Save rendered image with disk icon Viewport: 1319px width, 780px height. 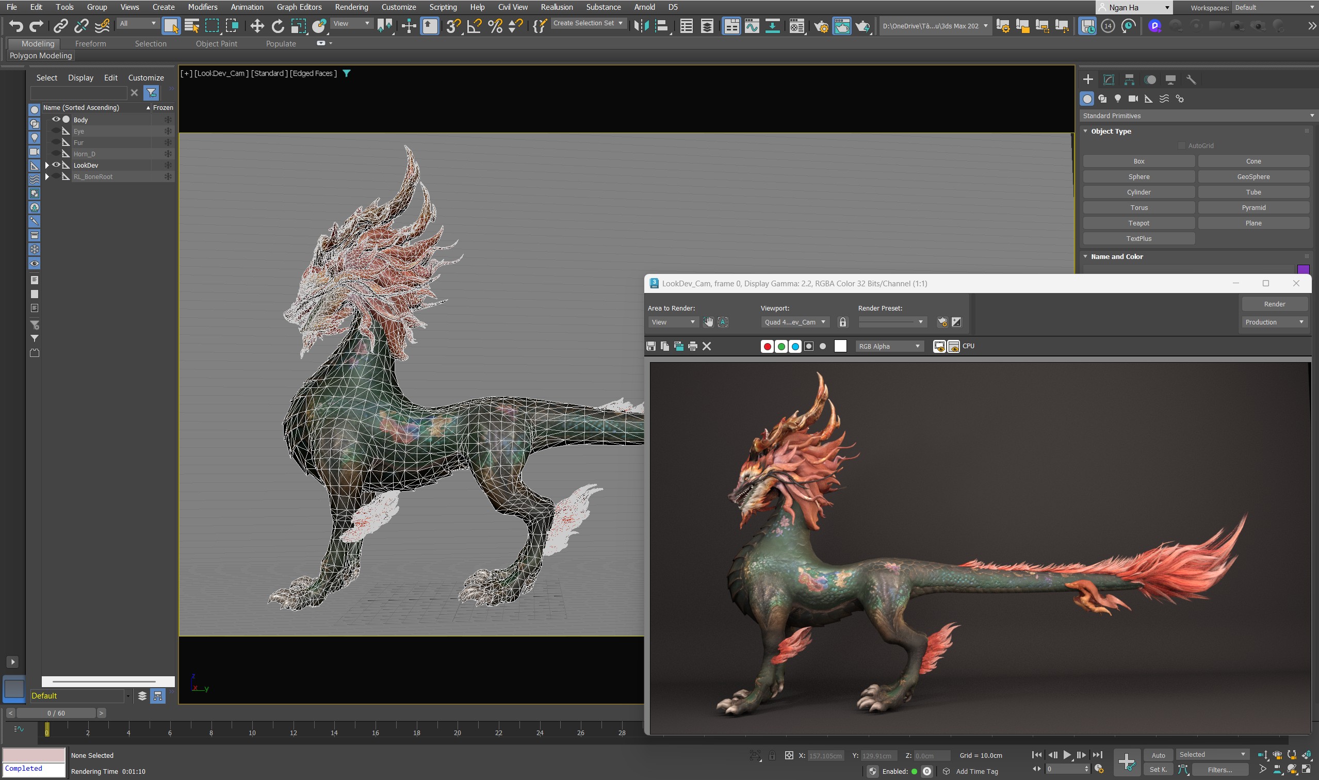(x=651, y=346)
